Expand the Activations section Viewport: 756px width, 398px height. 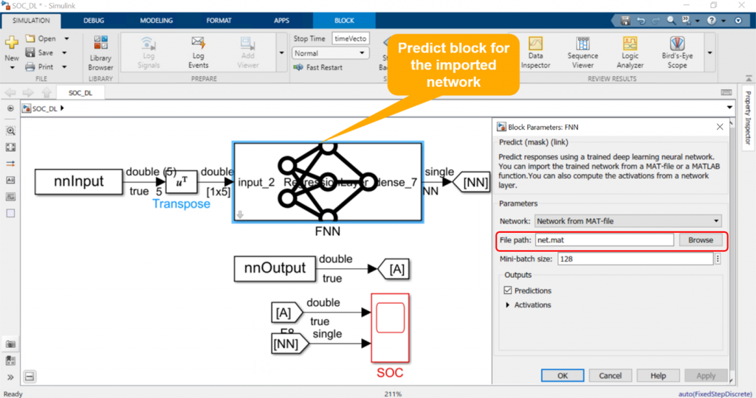[x=507, y=304]
